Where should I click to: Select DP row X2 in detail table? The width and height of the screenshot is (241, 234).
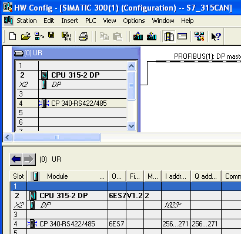[126, 205]
